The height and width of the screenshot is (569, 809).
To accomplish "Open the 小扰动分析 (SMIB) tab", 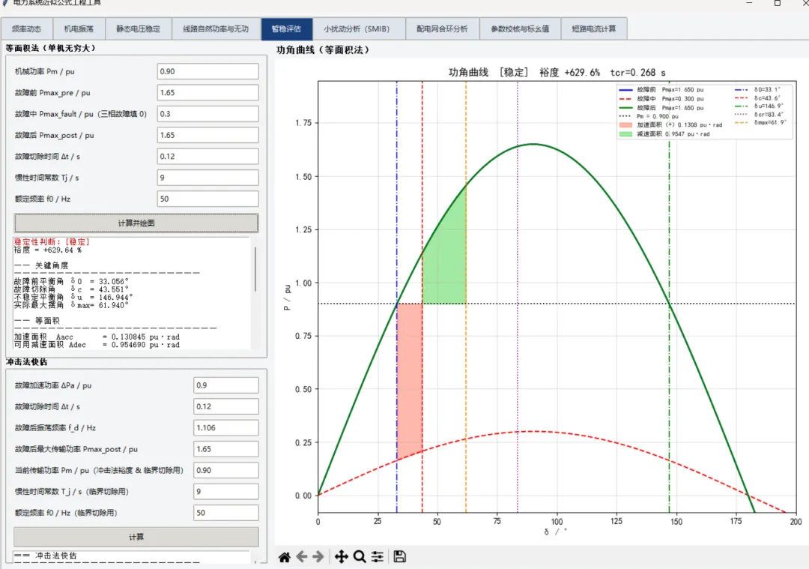I will 359,29.
